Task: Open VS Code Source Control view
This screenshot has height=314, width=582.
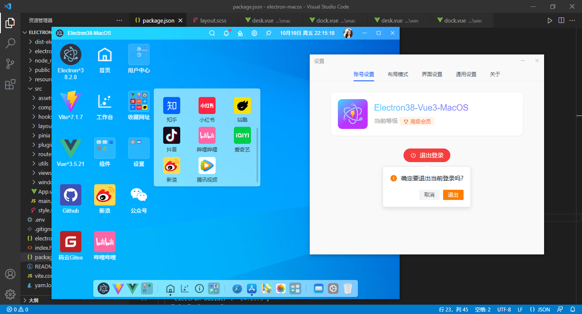Action: coord(10,64)
